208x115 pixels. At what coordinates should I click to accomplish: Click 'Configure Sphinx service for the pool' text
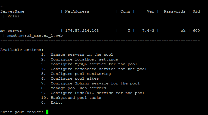tap(95, 83)
